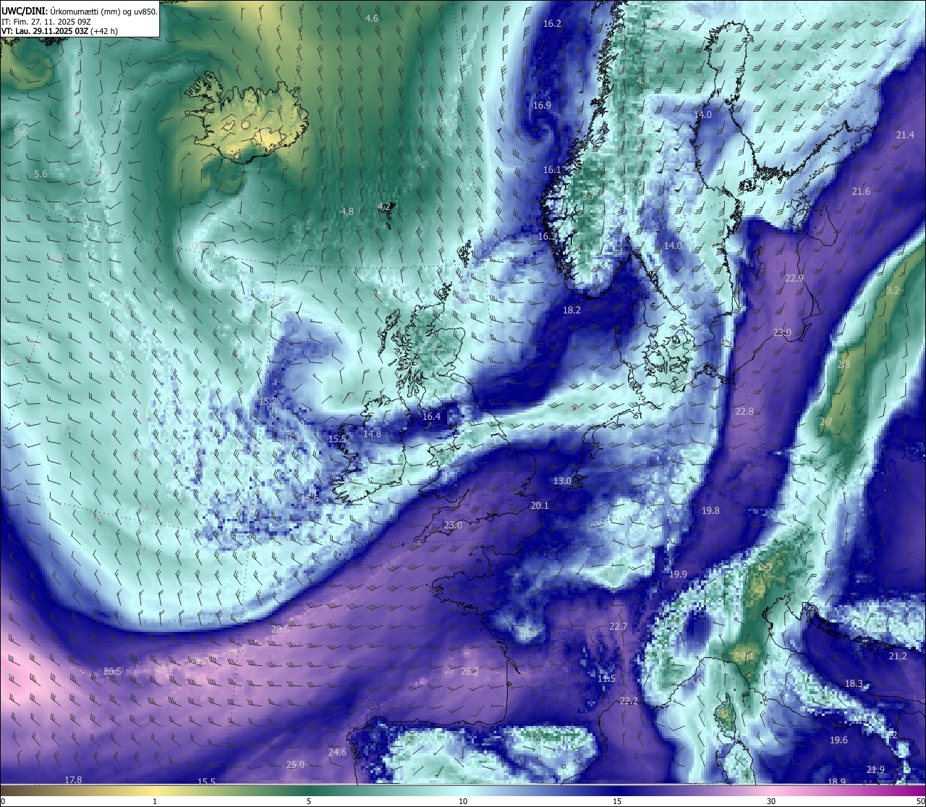Click the 16.4 value label
This screenshot has width=926, height=807.
tap(431, 416)
